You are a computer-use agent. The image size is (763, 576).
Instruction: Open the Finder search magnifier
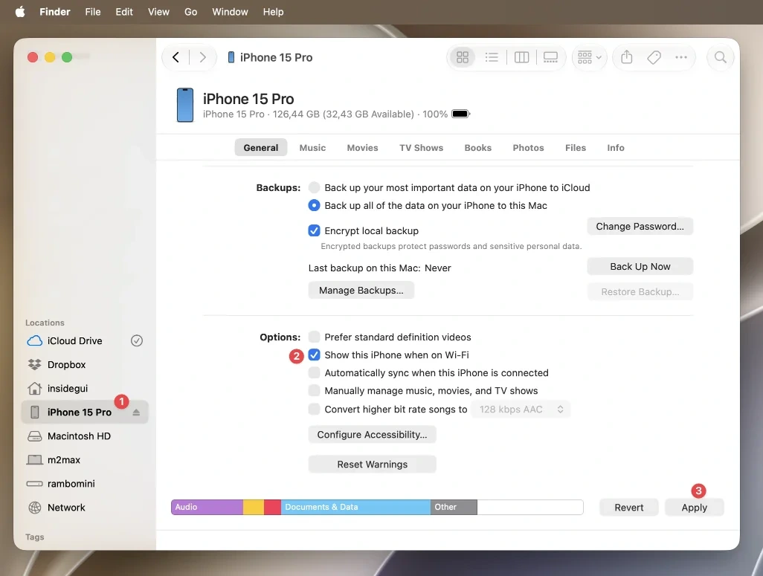[720, 57]
